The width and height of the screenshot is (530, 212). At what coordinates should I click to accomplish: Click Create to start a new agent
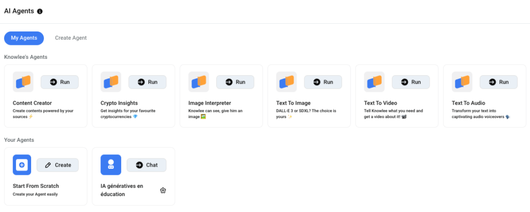tap(57, 165)
